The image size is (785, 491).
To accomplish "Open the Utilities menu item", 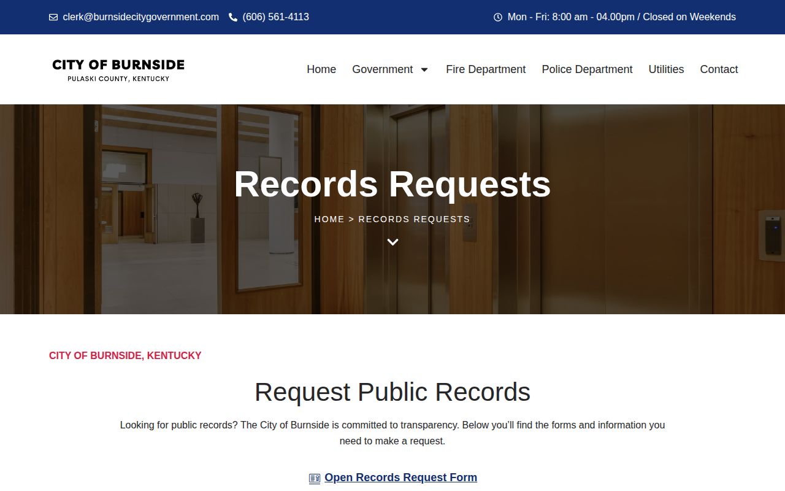I will click(666, 69).
